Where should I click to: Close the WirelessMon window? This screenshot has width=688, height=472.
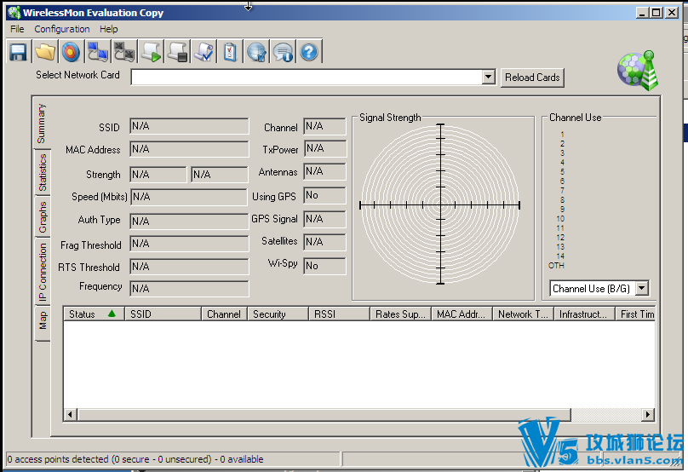pyautogui.click(x=672, y=13)
